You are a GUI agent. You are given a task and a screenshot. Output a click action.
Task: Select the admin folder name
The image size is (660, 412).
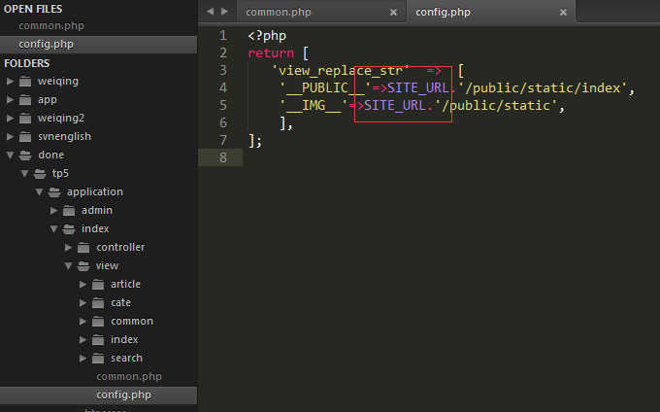pyautogui.click(x=97, y=210)
